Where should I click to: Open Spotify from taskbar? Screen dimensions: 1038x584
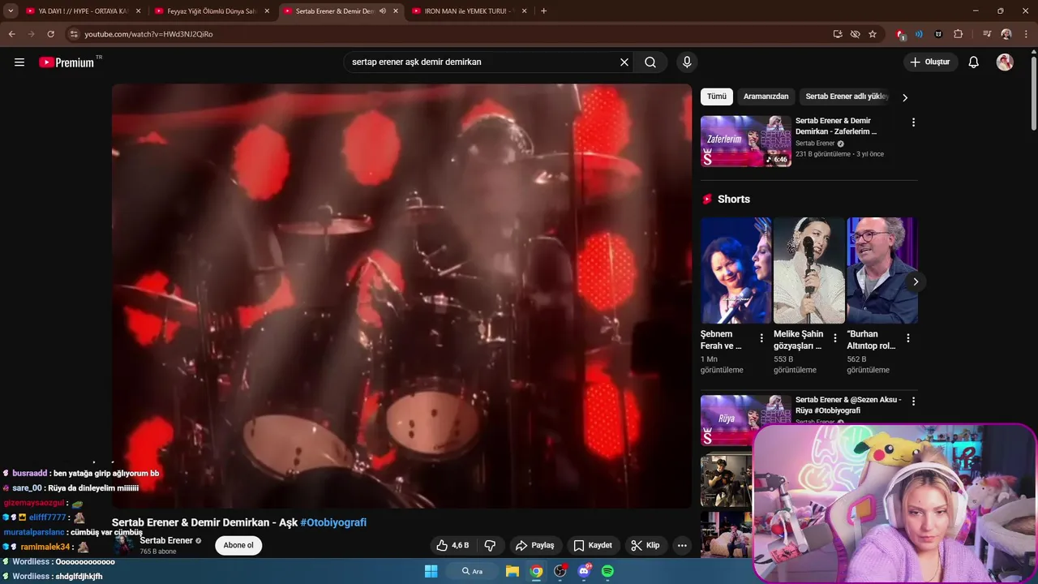(607, 571)
